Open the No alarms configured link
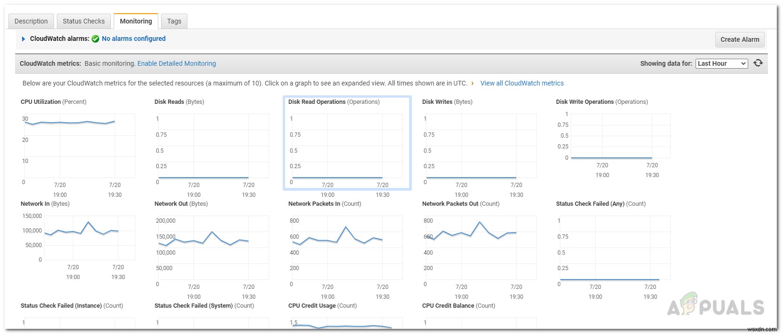The width and height of the screenshot is (782, 334). [134, 39]
